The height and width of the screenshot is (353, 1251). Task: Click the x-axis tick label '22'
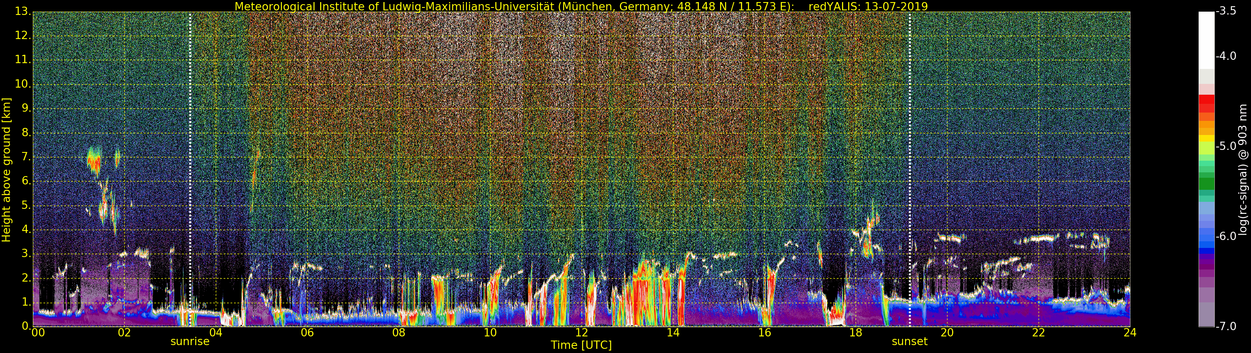coord(1039,333)
